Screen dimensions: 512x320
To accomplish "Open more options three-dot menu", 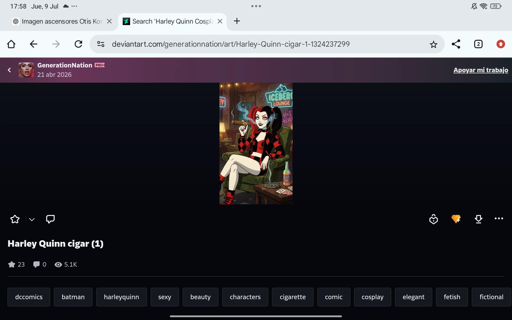I will point(499,218).
